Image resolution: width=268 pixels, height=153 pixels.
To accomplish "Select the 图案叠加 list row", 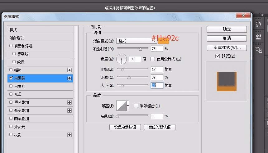I will [40, 119].
